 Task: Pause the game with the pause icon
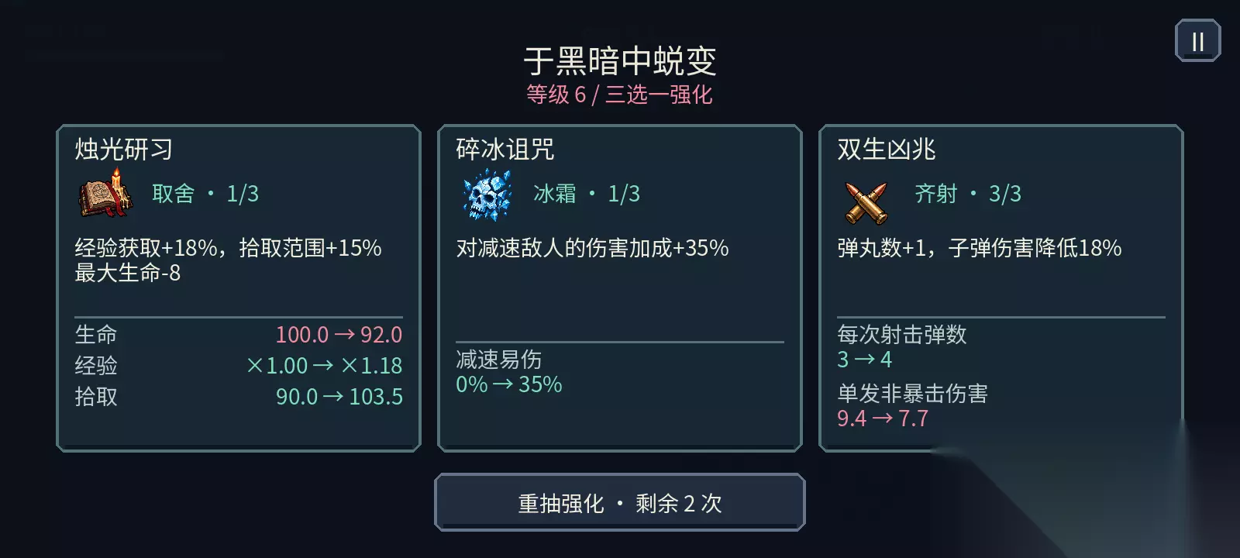[x=1197, y=41]
